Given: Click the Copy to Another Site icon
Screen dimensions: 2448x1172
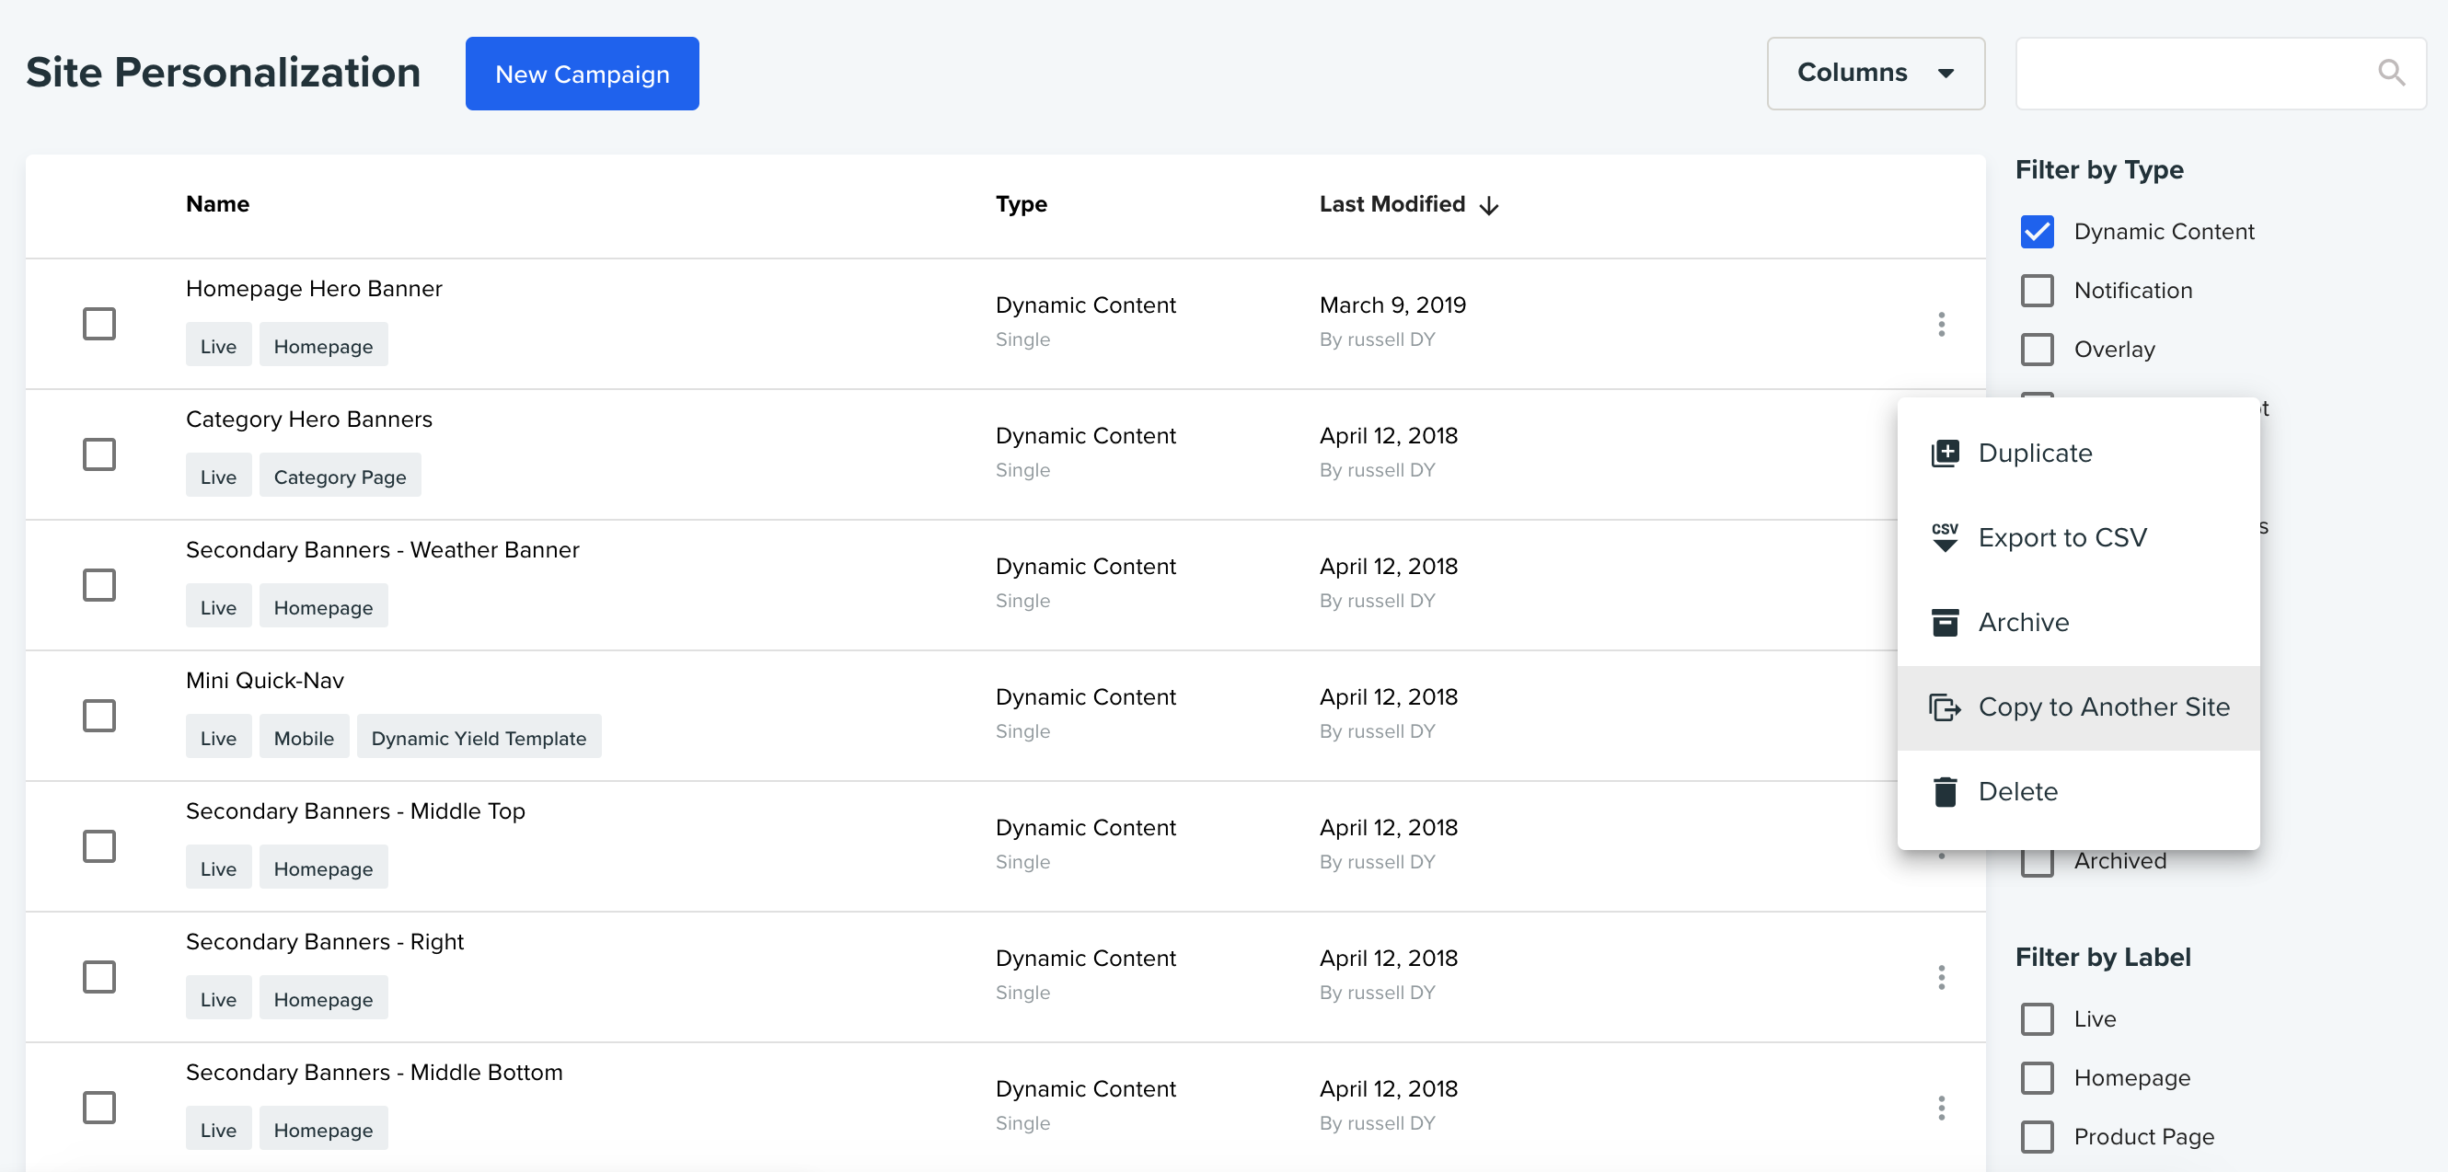Looking at the screenshot, I should (x=1945, y=707).
